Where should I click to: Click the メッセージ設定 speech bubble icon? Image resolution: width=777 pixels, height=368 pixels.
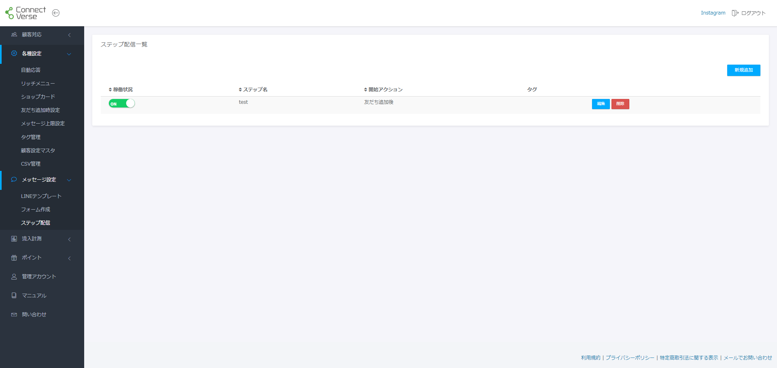click(x=14, y=179)
